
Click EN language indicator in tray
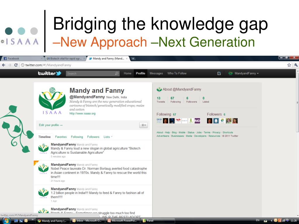pyautogui.click(x=258, y=220)
